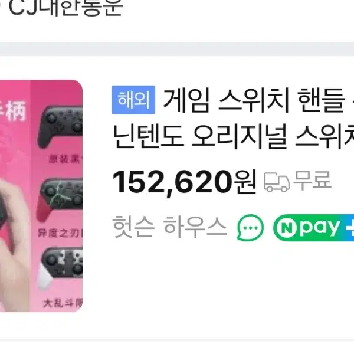354x354 pixels.
Task: Open the pink product thumbnail
Action: (41, 196)
